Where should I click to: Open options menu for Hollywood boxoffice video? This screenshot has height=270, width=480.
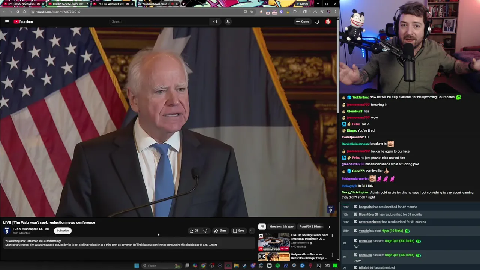click(x=332, y=255)
